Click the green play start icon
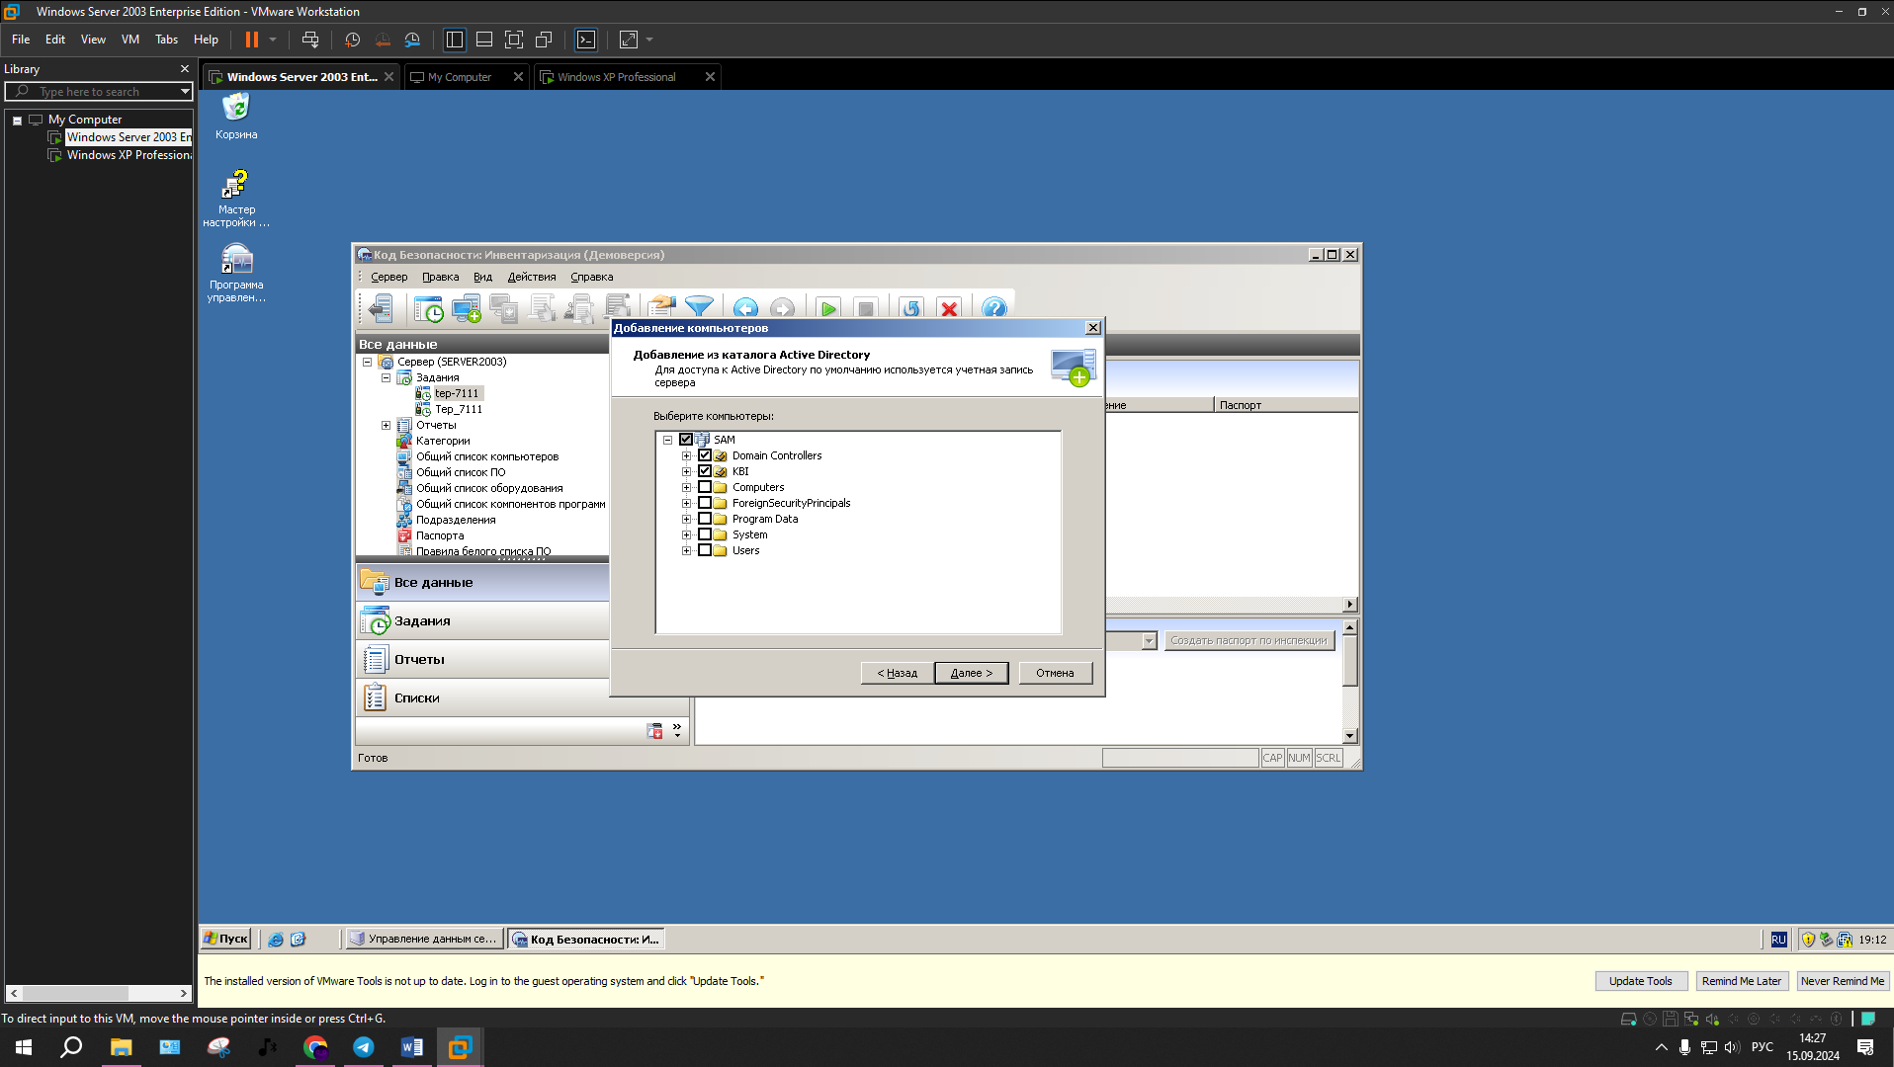Viewport: 1894px width, 1067px height. tap(828, 308)
